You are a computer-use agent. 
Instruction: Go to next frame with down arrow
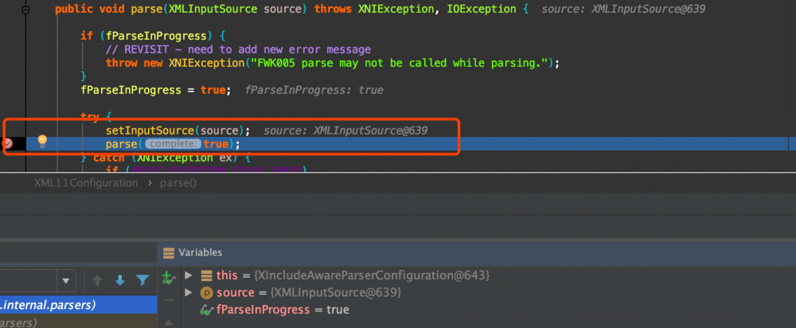120,280
